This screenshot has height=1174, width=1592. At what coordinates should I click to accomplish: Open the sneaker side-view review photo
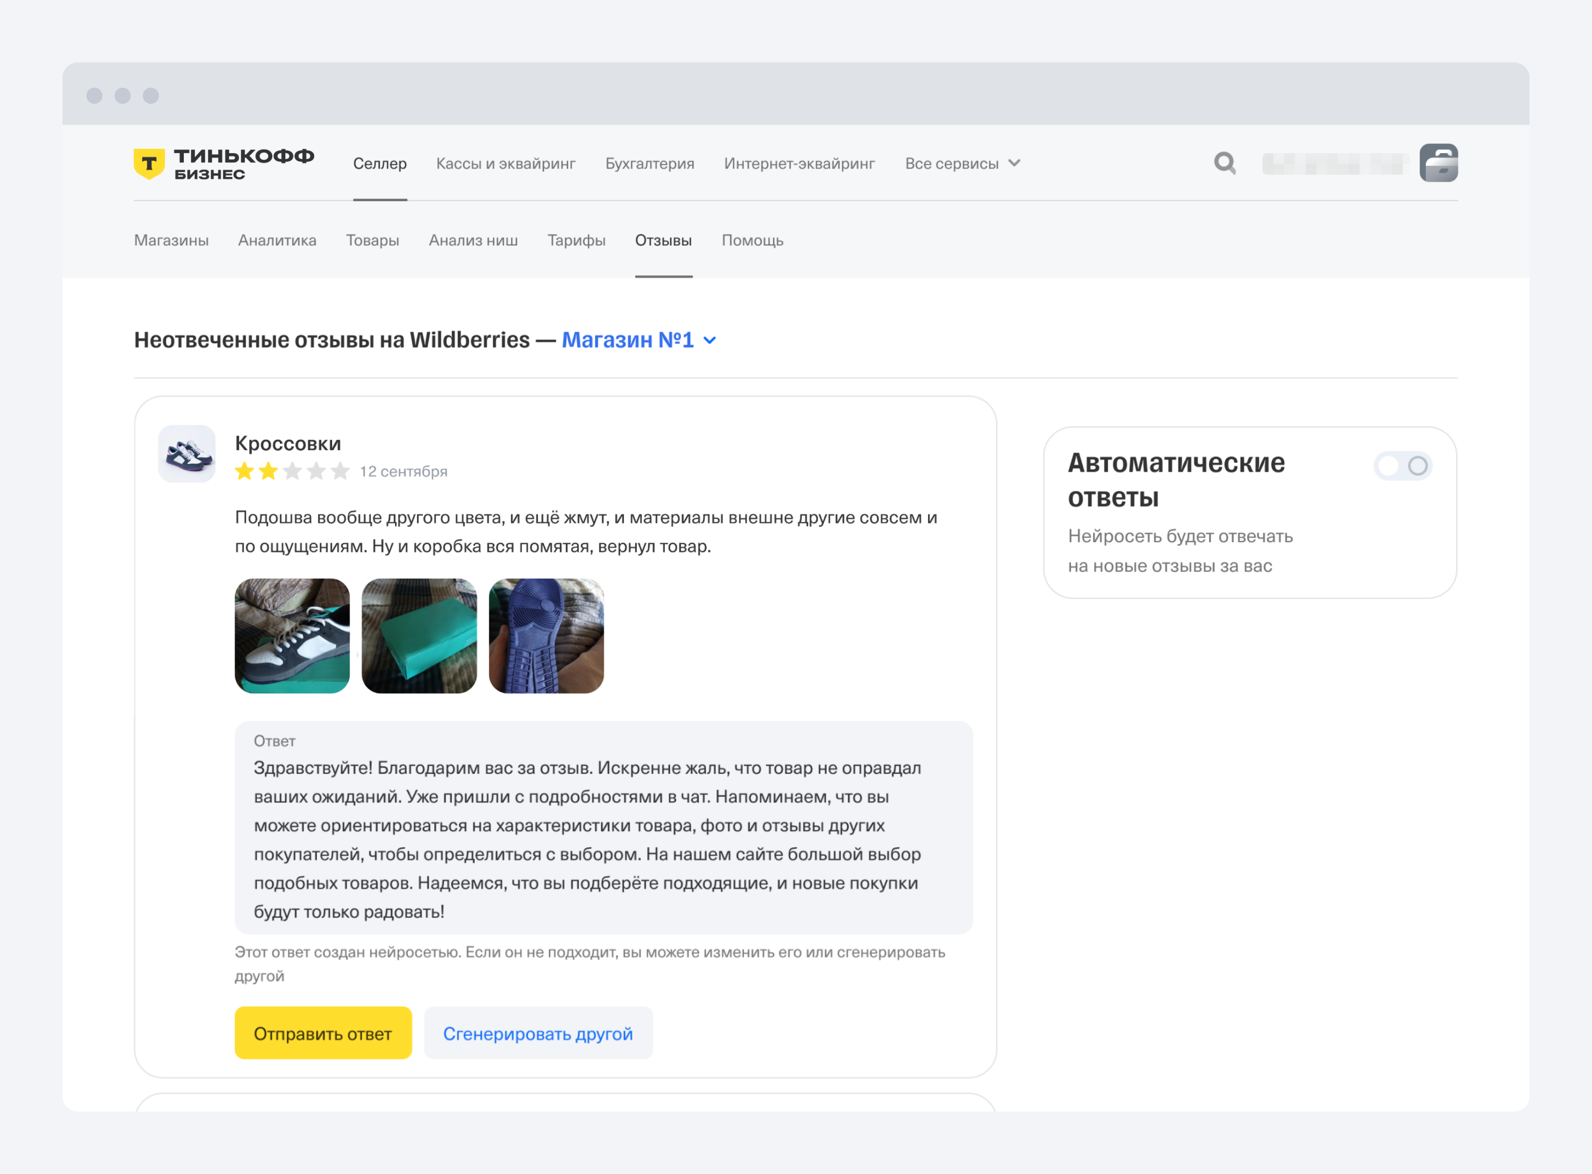(x=292, y=636)
